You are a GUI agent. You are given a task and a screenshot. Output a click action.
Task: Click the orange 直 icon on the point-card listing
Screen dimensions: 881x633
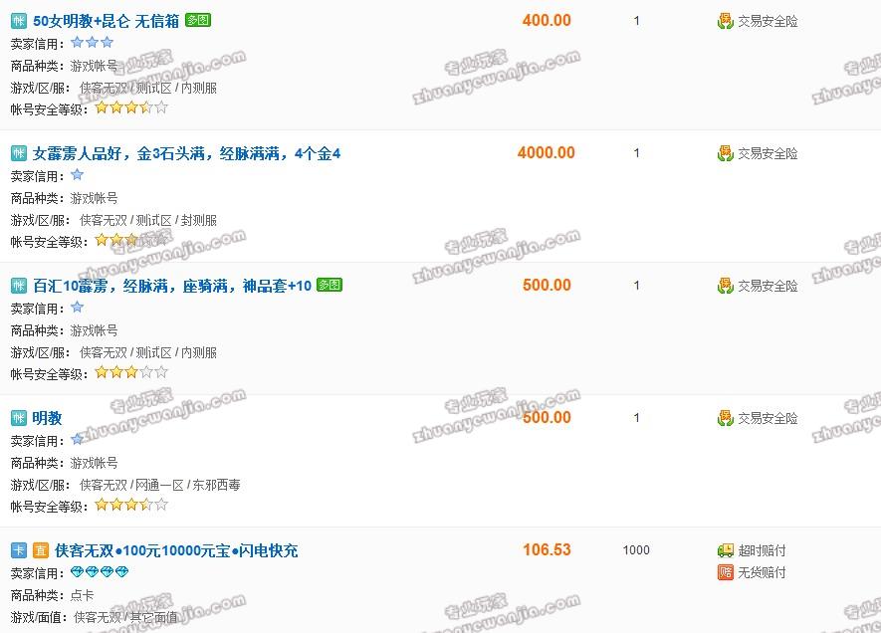(41, 550)
